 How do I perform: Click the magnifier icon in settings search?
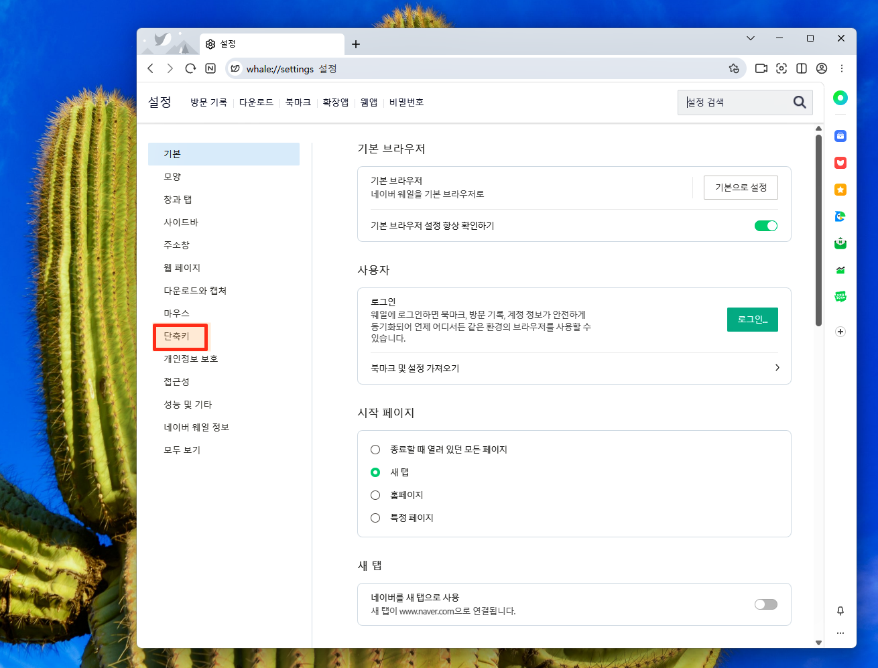[x=800, y=102]
